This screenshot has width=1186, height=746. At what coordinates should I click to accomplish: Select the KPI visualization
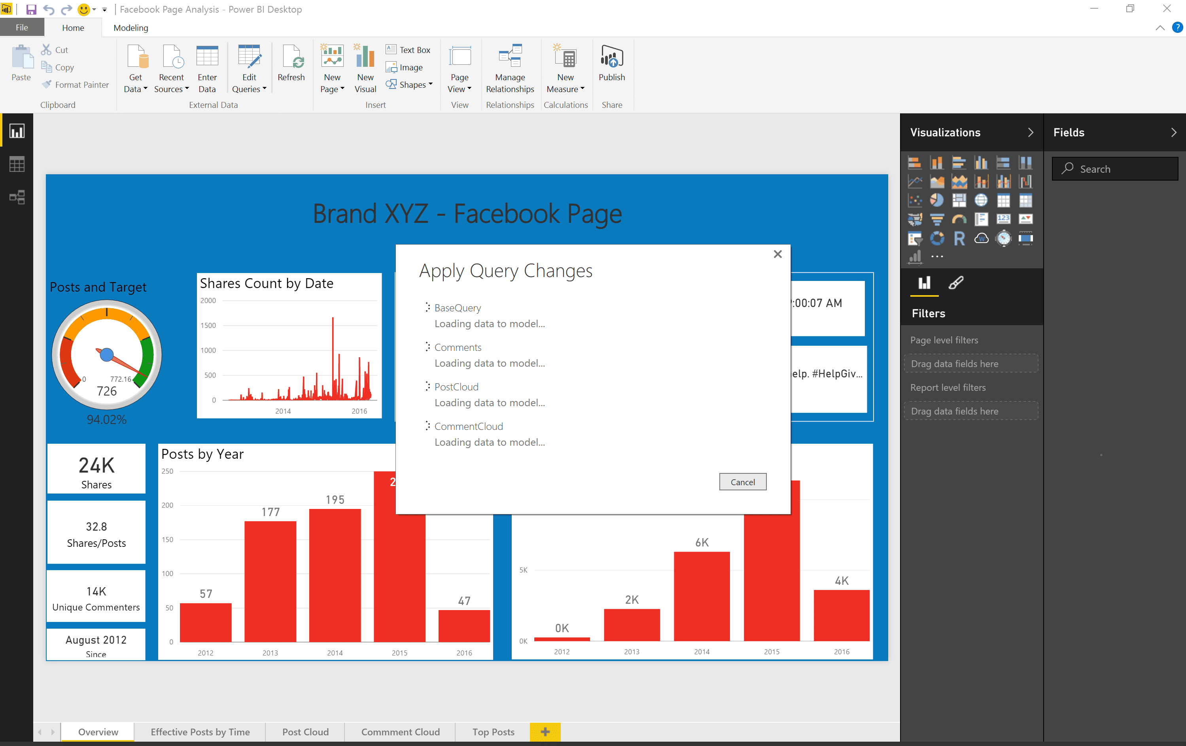[x=1025, y=219]
